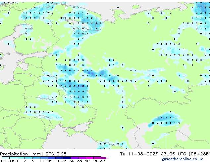Click the '1' legend scale label
Screen dimensions: 210x162
(x=17, y=161)
